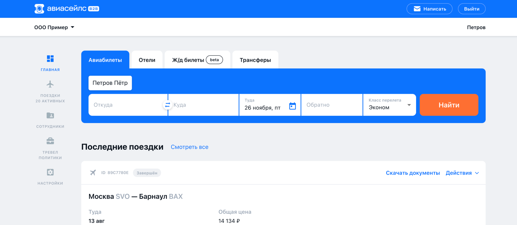
Task: Switch to the Отели tab
Action: click(x=147, y=60)
